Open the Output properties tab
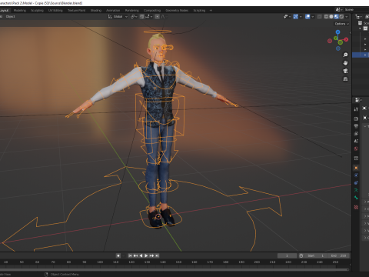369x277 pixels. [356, 126]
